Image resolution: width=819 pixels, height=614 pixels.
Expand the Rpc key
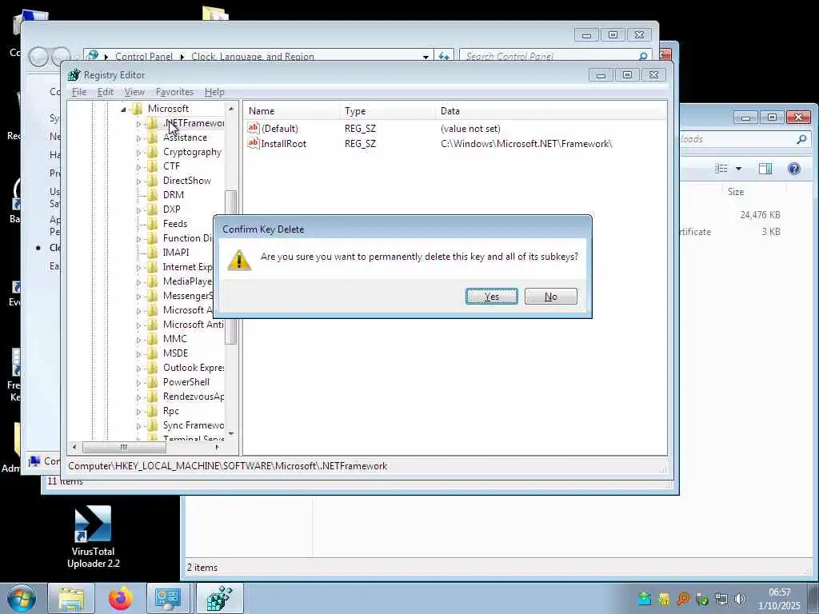pyautogui.click(x=138, y=412)
